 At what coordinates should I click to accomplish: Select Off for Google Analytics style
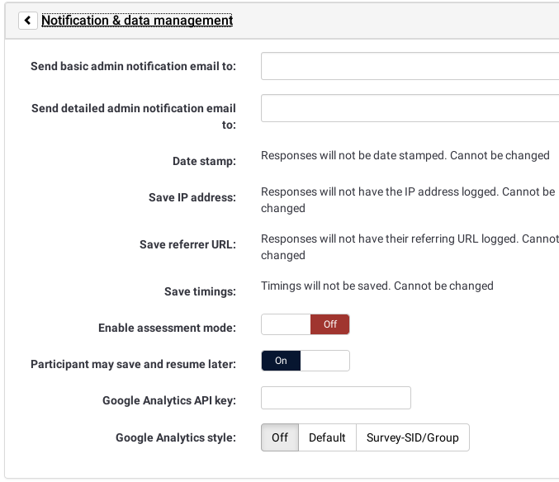click(280, 437)
